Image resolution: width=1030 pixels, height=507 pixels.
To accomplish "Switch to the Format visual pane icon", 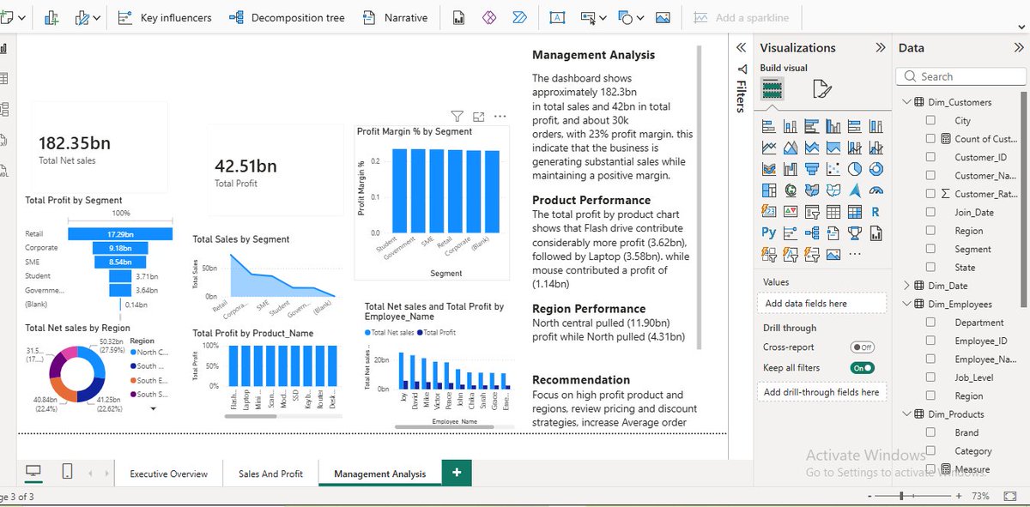I will (x=821, y=88).
